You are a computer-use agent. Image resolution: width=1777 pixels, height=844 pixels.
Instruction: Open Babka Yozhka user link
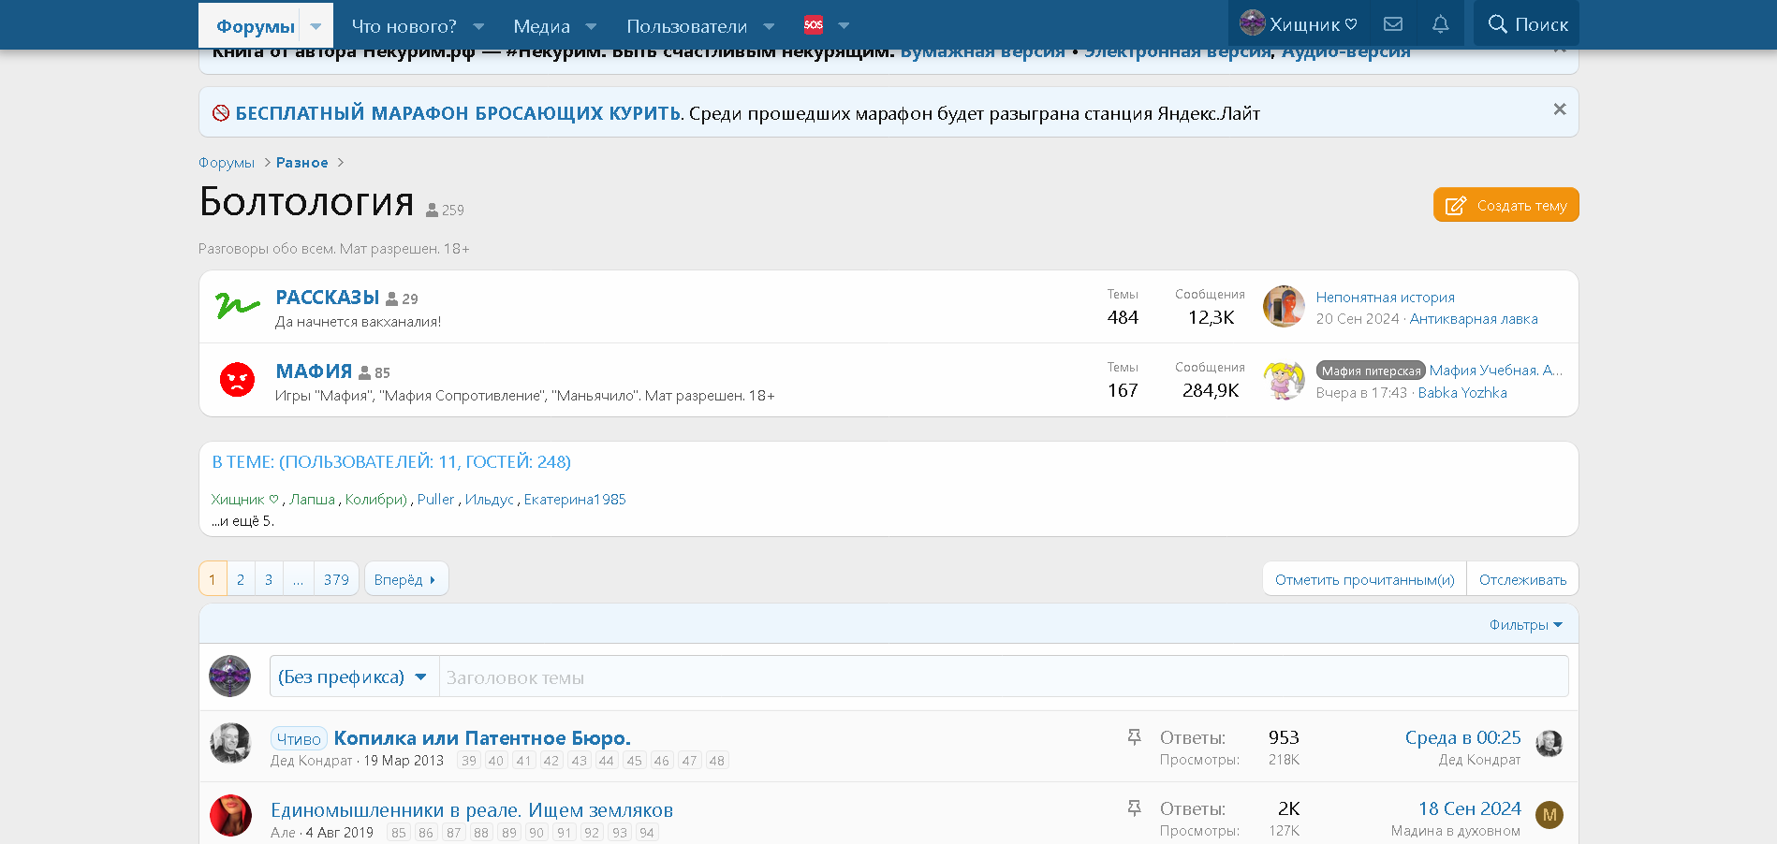pyautogui.click(x=1462, y=393)
